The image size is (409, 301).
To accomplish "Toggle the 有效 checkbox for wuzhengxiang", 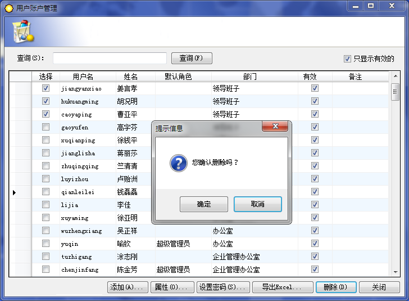I will 315,230.
